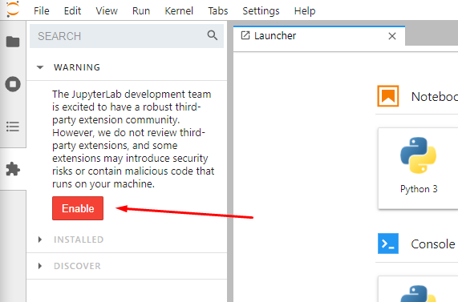Click the extension SEARCH input field
Screen dimensions: 458x302
point(127,36)
